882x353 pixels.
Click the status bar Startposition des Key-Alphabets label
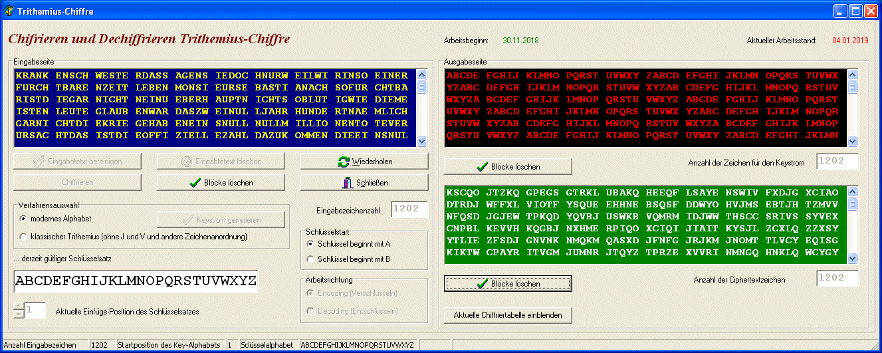(169, 345)
